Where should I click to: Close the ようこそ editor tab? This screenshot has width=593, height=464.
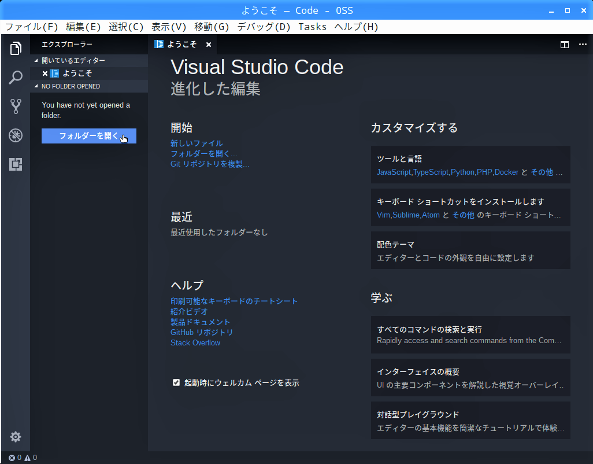click(209, 45)
